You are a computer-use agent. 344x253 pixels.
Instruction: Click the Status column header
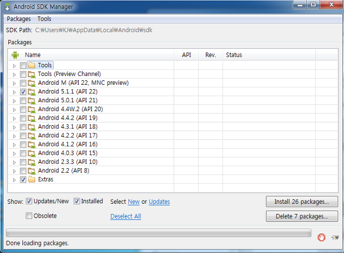coord(269,55)
